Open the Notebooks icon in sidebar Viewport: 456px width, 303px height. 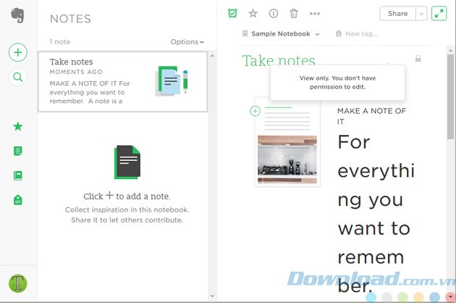(18, 175)
